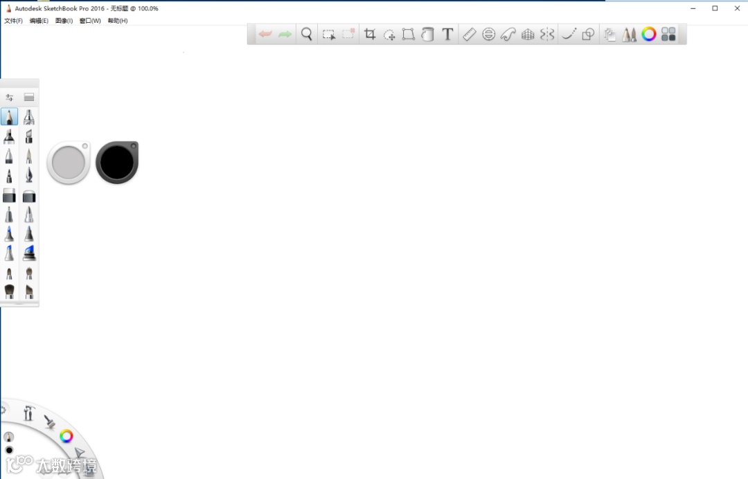Activate the Crop tool
The width and height of the screenshot is (748, 479).
[370, 34]
